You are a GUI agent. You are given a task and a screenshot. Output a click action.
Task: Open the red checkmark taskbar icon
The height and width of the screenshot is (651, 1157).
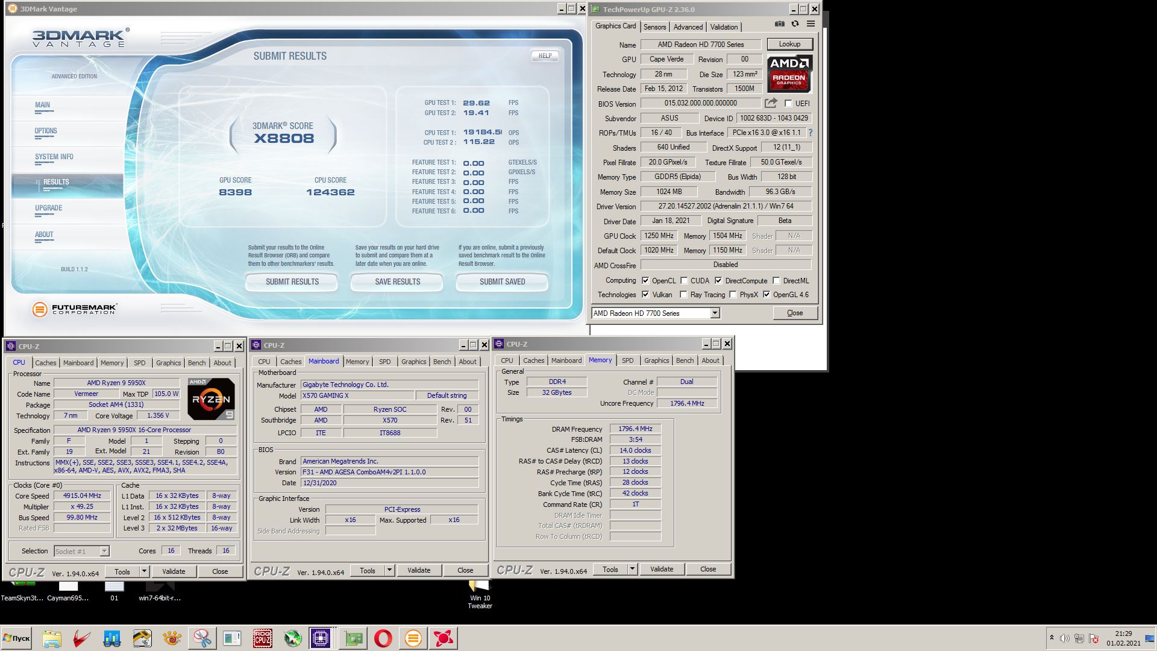tap(82, 638)
